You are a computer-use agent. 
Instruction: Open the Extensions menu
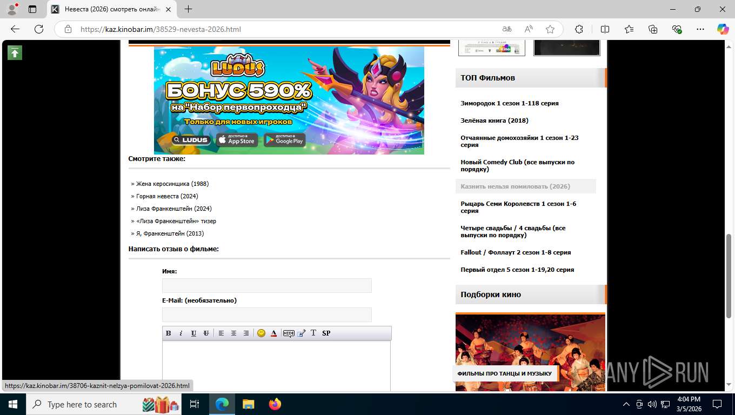(x=579, y=29)
